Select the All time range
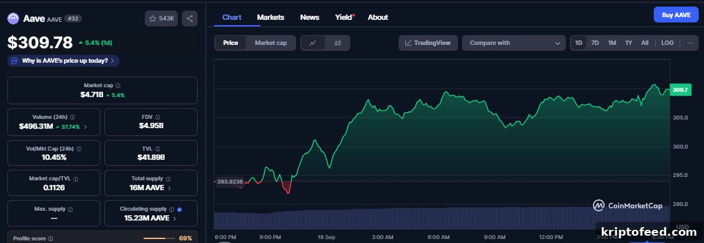 tap(645, 43)
